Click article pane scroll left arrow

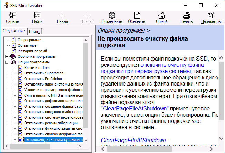point(103,149)
